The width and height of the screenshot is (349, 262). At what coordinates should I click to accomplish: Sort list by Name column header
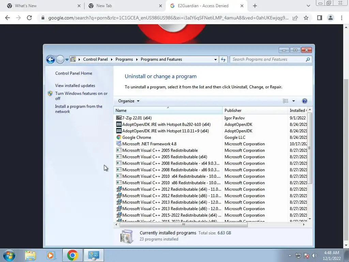(168, 110)
